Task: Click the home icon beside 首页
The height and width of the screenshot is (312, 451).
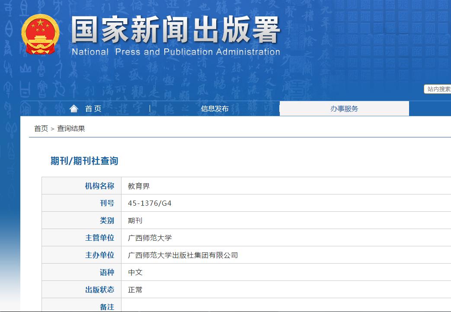Action: click(x=74, y=108)
